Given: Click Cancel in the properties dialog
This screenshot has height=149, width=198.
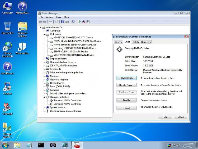Looking at the screenshot, I should [181, 117].
